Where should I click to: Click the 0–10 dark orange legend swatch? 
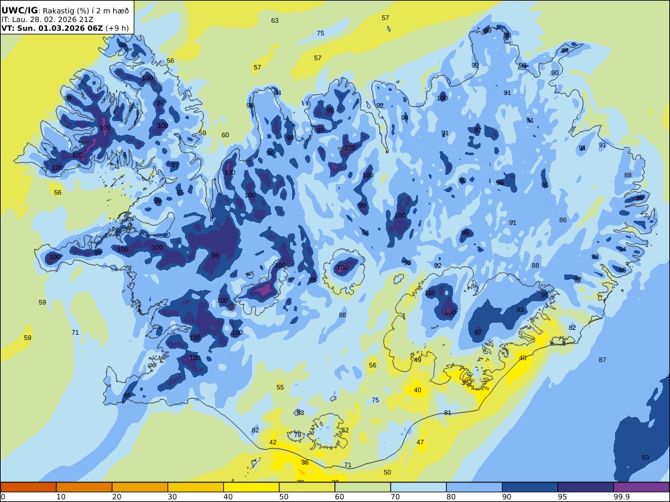(x=28, y=487)
